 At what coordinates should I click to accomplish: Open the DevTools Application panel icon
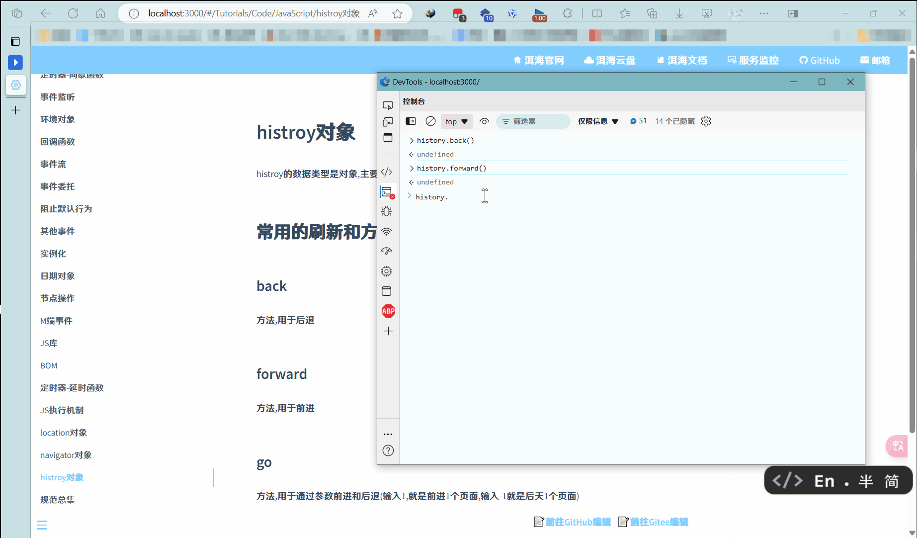[x=387, y=291]
